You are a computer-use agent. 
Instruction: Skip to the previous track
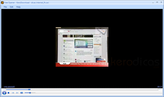pos(13,93)
